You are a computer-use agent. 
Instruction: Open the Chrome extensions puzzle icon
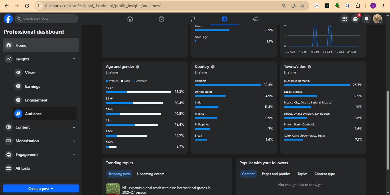[357, 6]
